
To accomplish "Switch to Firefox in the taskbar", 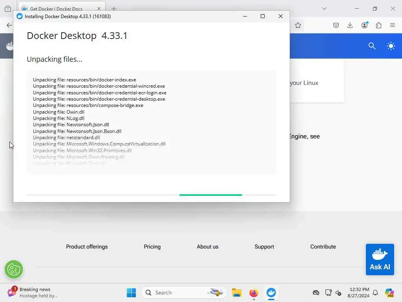I will pyautogui.click(x=254, y=293).
